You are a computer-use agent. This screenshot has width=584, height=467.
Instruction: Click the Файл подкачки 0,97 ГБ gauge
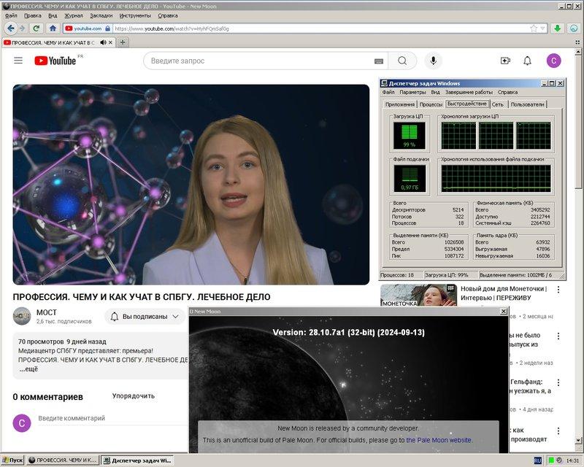pos(410,178)
